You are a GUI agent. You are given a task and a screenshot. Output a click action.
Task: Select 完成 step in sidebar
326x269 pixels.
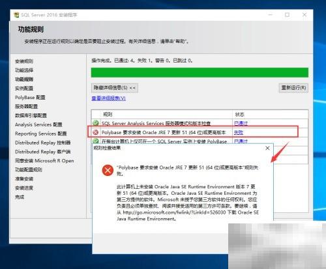point(20,197)
